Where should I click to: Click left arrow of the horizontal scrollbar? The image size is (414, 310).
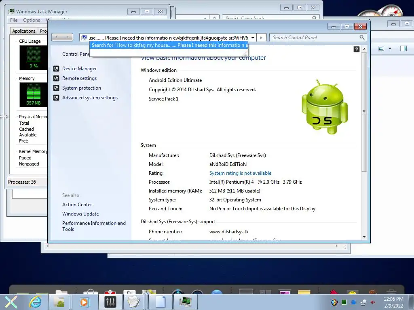pos(48,246)
